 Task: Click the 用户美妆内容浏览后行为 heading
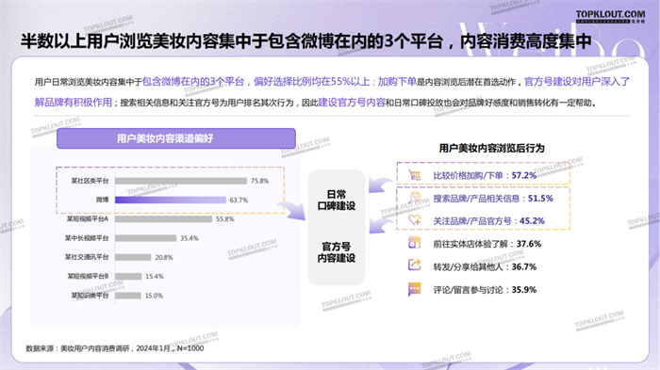pyautogui.click(x=491, y=148)
